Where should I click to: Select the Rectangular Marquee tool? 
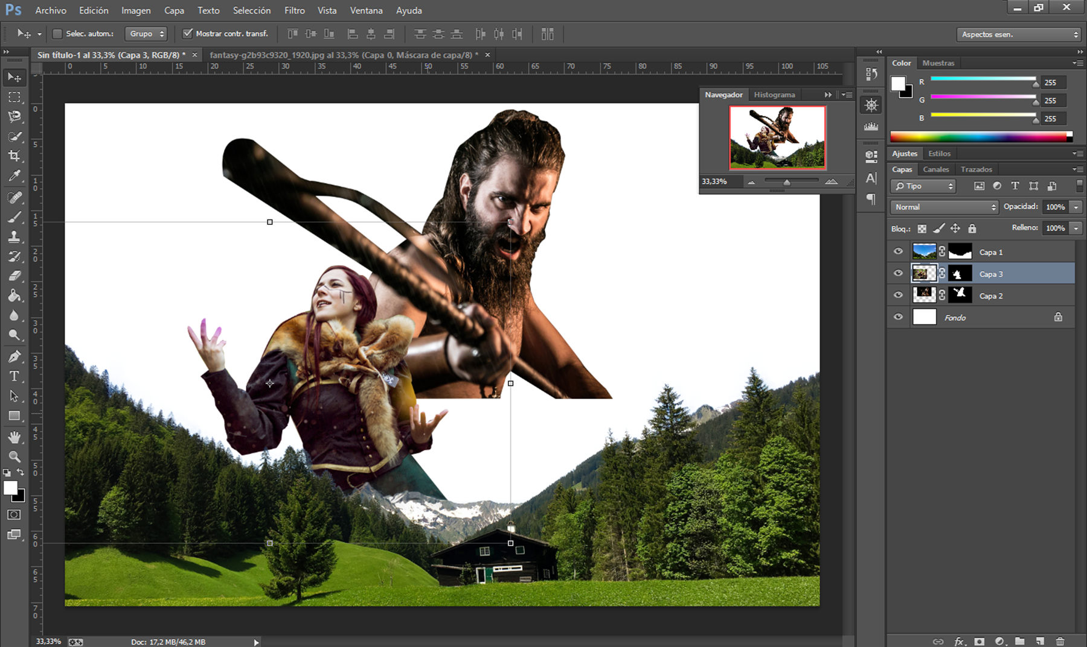14,97
